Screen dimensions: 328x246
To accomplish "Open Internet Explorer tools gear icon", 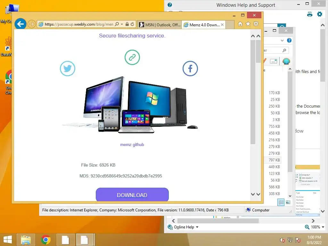I will [256, 24].
